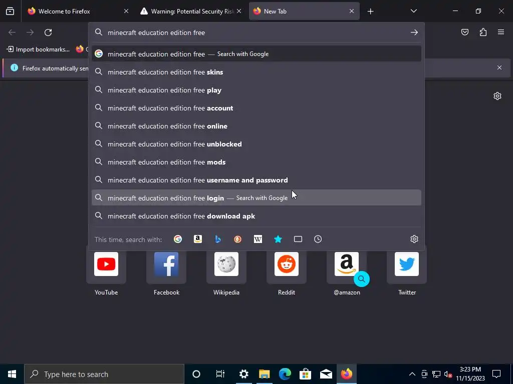Open the Action Center notifications icon
This screenshot has width=513, height=384.
(496, 374)
